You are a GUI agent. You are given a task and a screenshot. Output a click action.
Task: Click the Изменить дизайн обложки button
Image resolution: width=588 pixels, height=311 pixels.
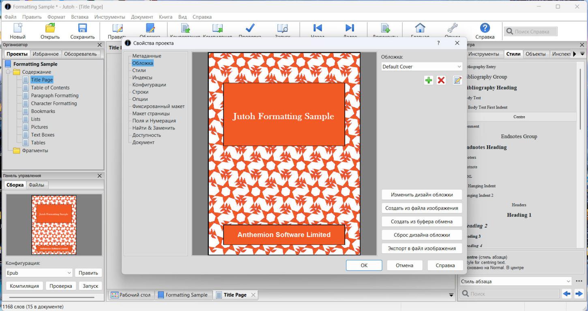(422, 195)
